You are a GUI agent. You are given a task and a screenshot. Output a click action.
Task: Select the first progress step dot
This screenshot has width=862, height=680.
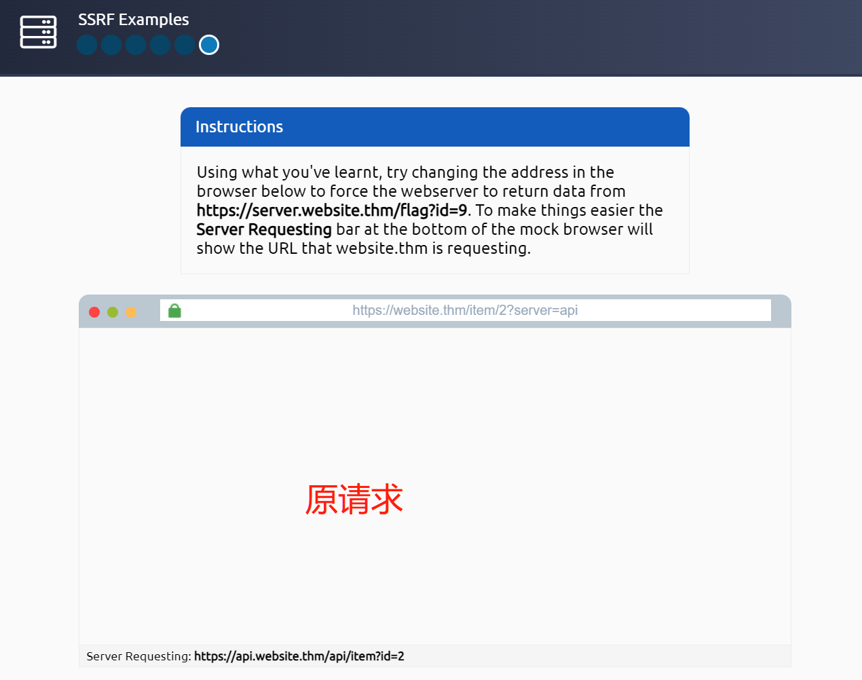click(87, 45)
